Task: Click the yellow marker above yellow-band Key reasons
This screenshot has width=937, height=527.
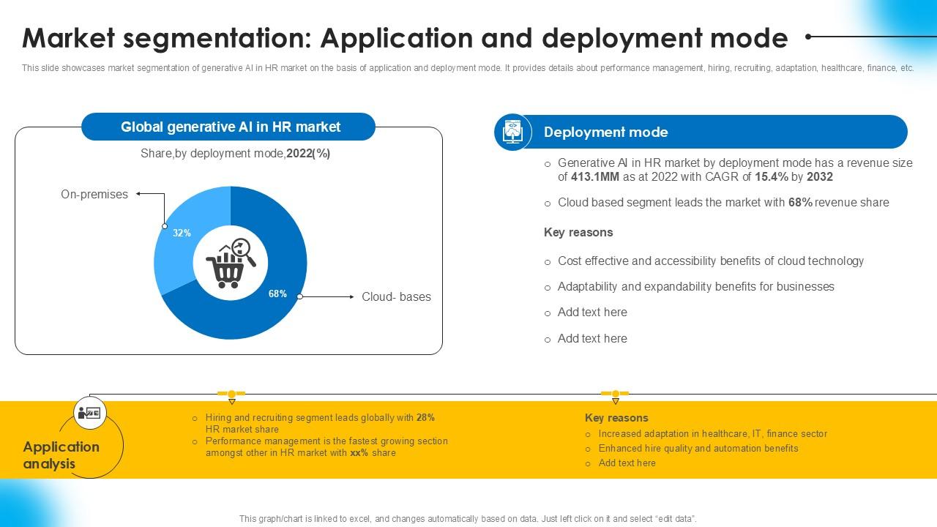Action: 615,395
